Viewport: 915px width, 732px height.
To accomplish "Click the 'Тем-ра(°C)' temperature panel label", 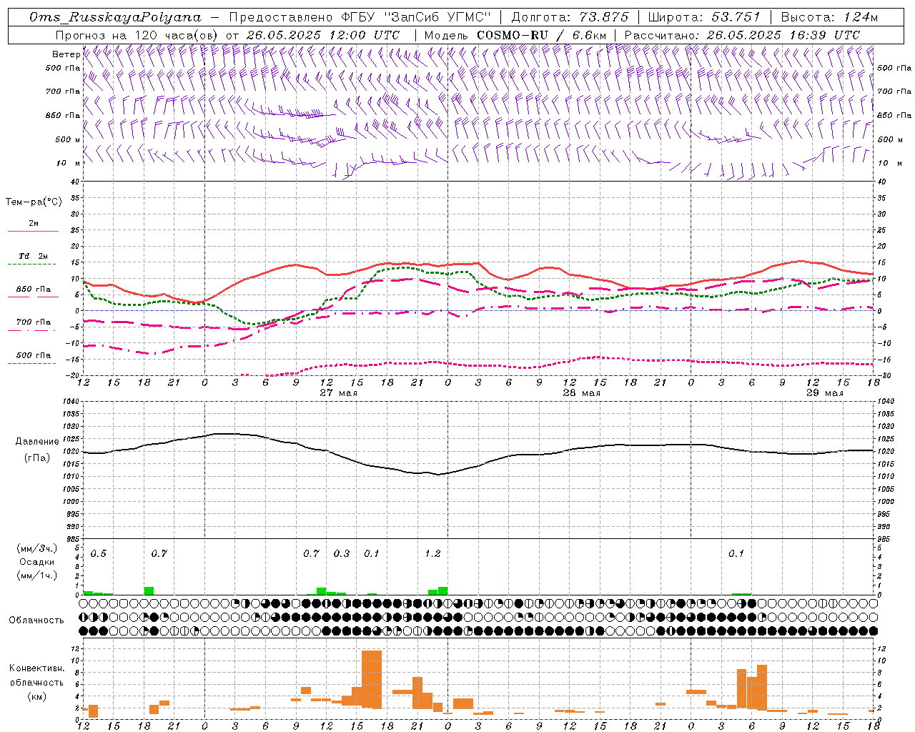I will (34, 202).
